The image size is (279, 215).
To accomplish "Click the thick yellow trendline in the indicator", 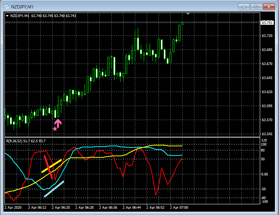I will (52, 166).
